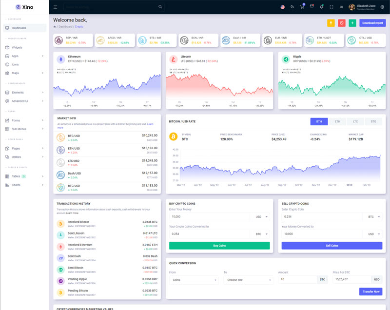390x310 pixels.
Task: Open the 'Choose one' dropdown
Action: [x=248, y=280]
